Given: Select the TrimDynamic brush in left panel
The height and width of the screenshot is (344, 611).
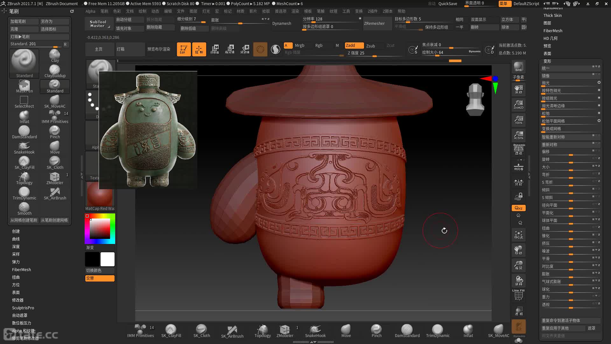Looking at the screenshot, I should [24, 193].
